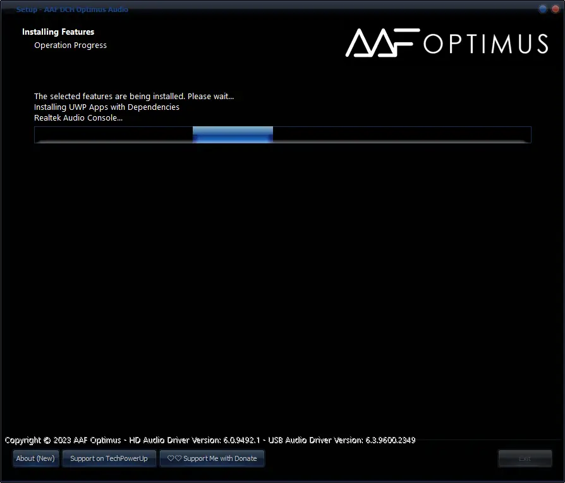Click the small setup icon beside the title text
The height and width of the screenshot is (483, 565).
coord(9,9)
